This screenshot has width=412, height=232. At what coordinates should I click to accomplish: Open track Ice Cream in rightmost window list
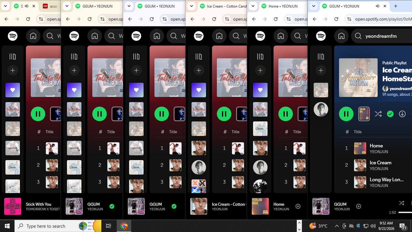(x=380, y=163)
